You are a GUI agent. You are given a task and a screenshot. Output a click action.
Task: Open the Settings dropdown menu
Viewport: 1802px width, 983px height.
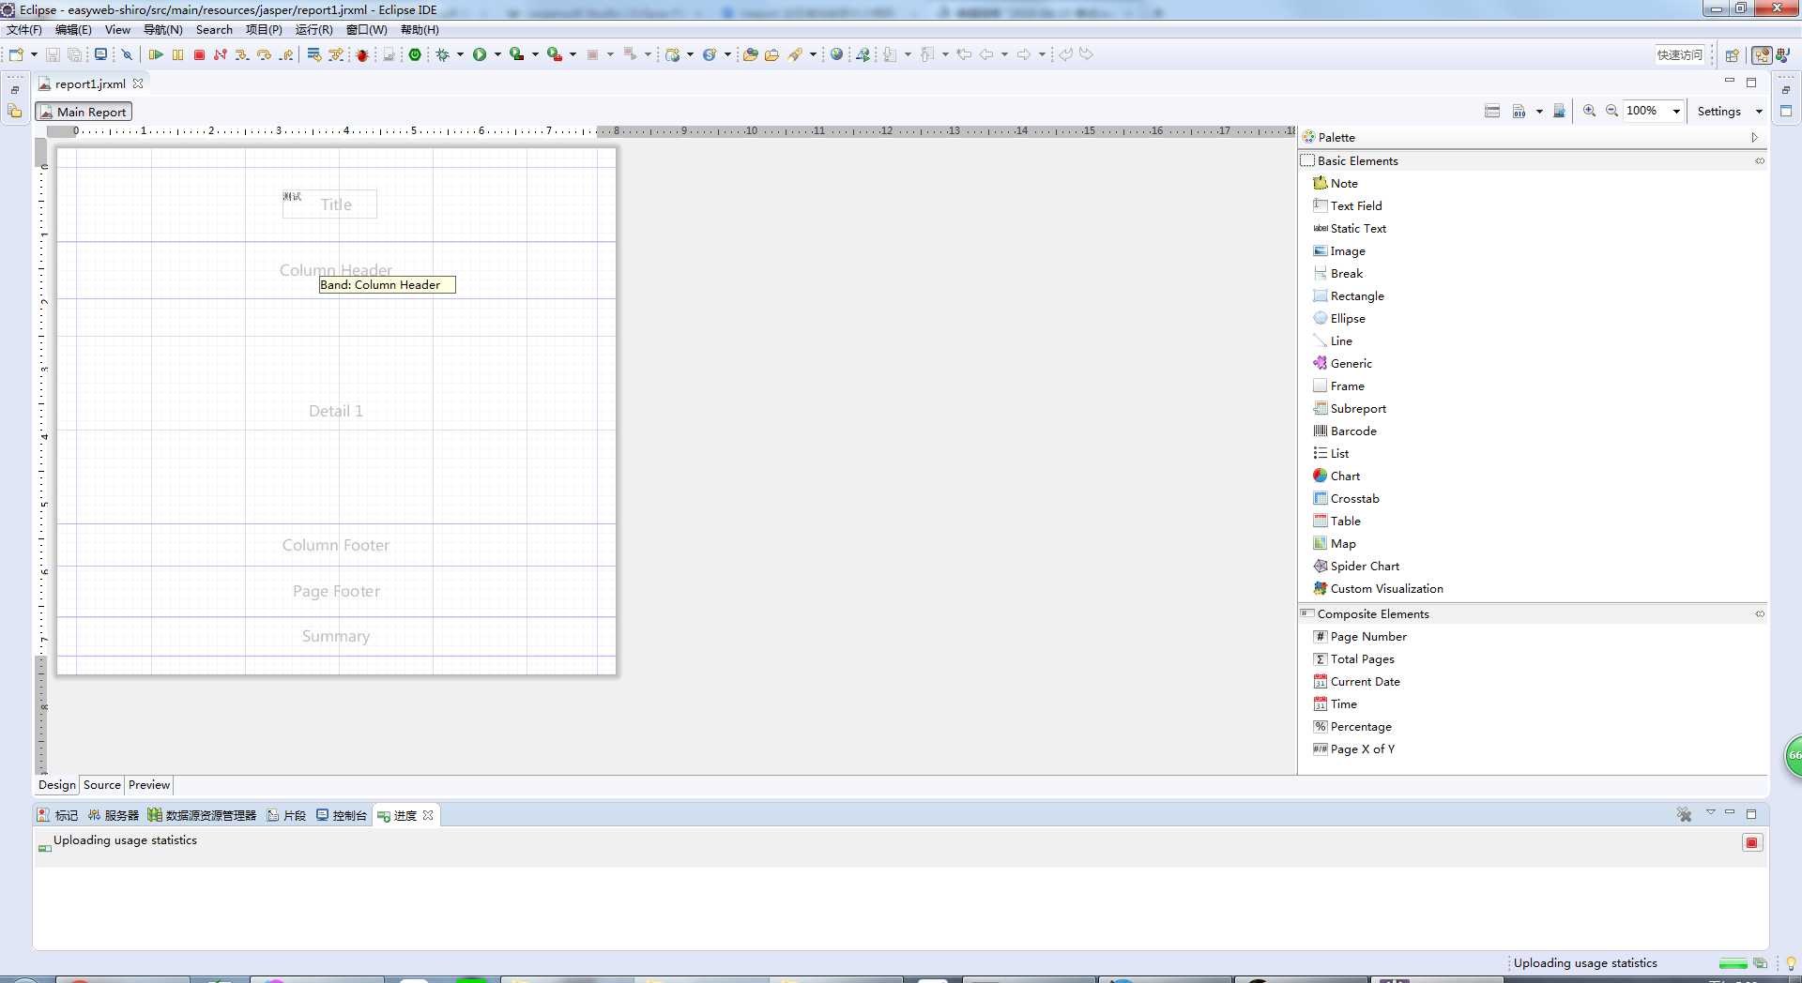click(1759, 111)
